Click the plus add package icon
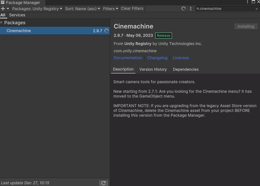260x186 pixels. click(x=3, y=9)
